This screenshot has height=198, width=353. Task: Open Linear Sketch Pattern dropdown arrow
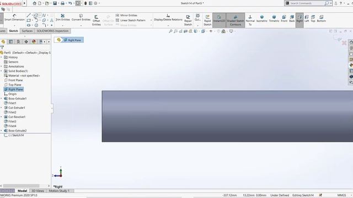151,20
